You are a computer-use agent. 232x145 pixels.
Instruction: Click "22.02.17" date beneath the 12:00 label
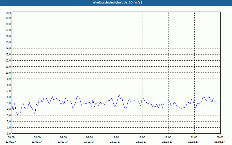[x=115, y=142]
